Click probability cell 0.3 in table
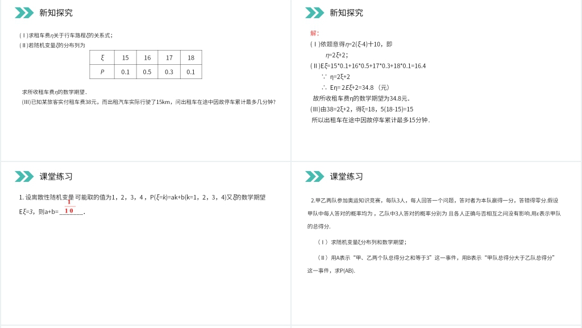 [x=169, y=72]
